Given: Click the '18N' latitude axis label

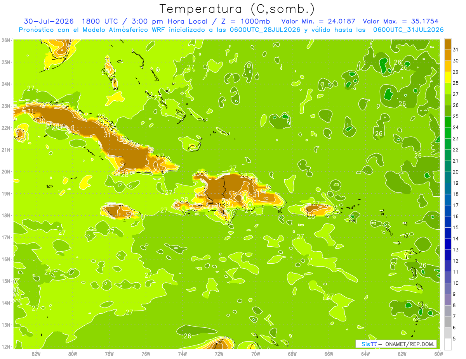Looking at the screenshot, I should (6, 215).
